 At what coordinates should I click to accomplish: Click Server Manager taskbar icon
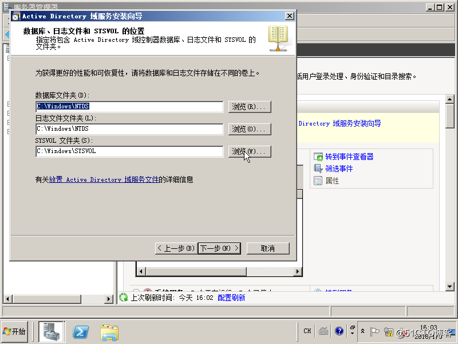pyautogui.click(x=51, y=331)
